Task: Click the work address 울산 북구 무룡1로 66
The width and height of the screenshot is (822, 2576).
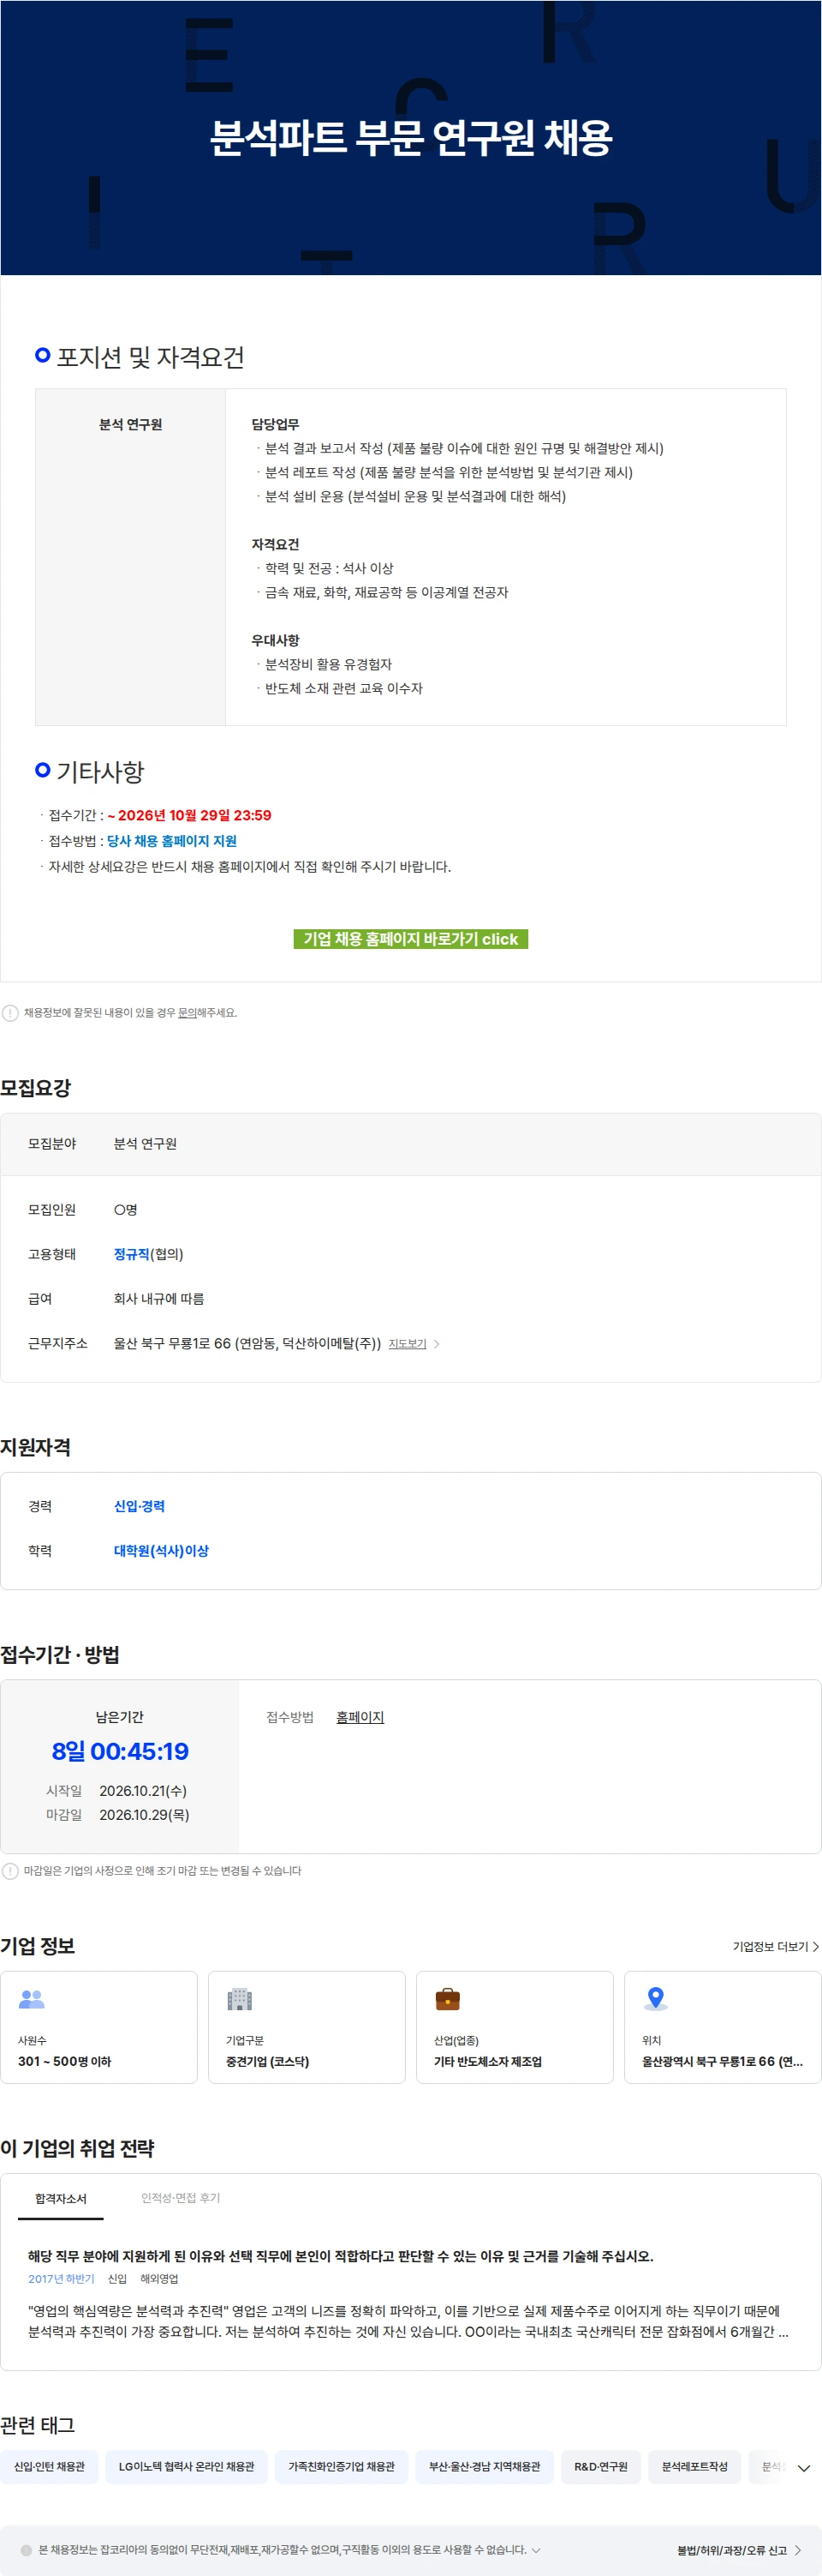Action: click(247, 1344)
